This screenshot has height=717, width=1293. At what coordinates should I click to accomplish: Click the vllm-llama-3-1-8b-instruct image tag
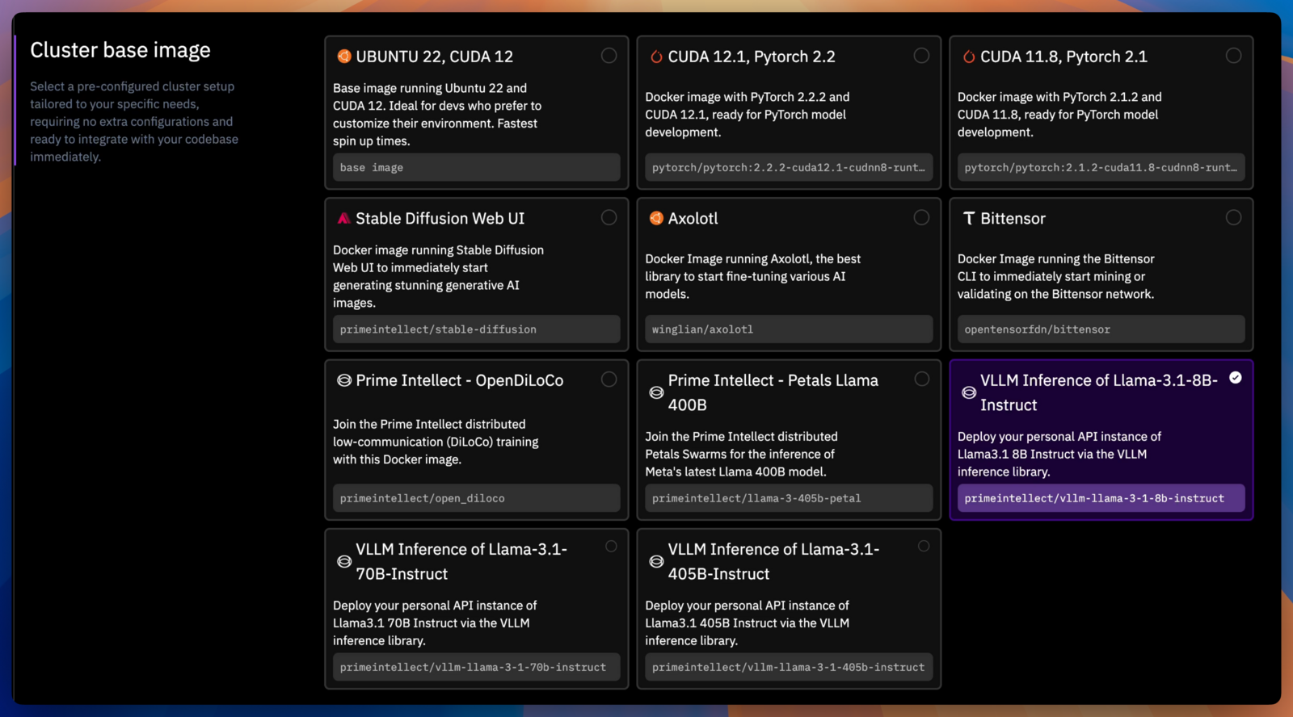[1101, 498]
